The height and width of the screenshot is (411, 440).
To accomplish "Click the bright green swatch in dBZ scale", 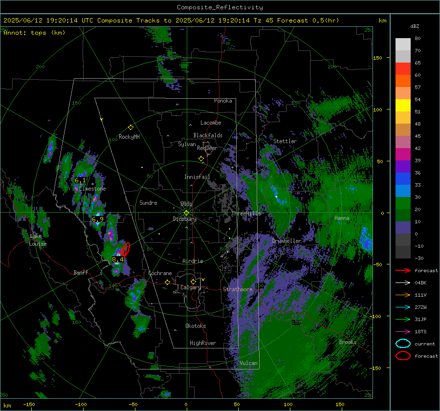I will pos(403,203).
